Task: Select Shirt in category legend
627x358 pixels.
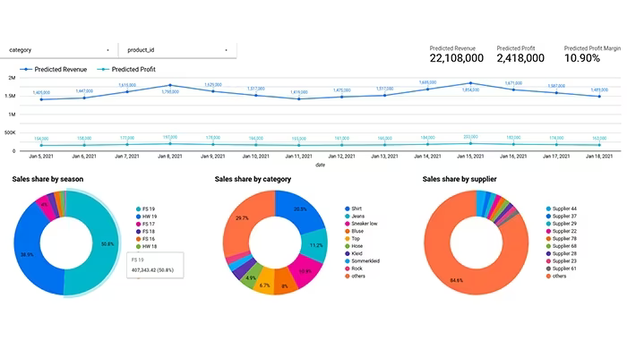Action: click(354, 209)
